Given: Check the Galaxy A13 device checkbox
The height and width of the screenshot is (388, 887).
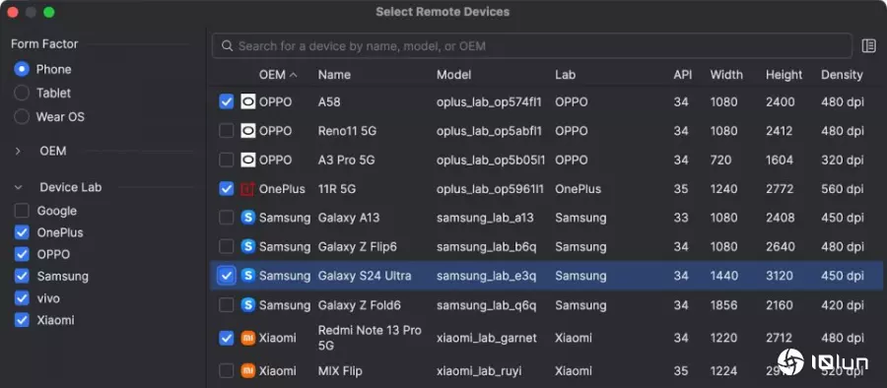Looking at the screenshot, I should pos(227,218).
